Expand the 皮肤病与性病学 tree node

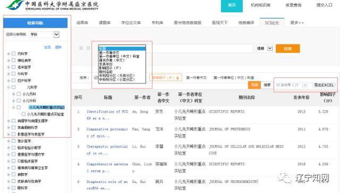pyautogui.click(x=8, y=181)
